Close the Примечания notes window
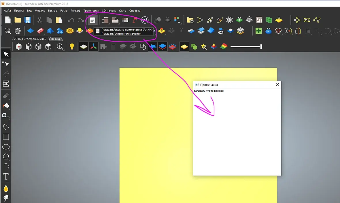340x203 pixels. point(277,85)
